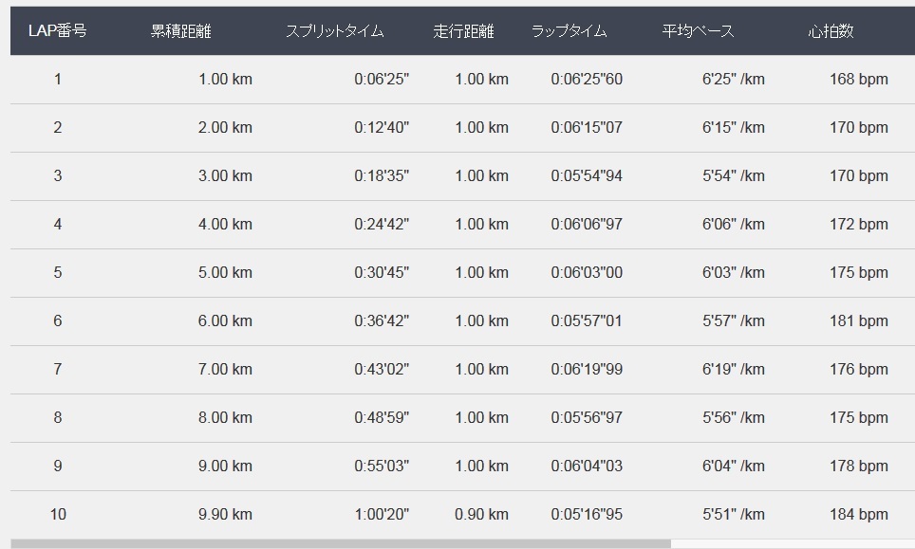Click the 184 bpm heart rate cell
The width and height of the screenshot is (915, 549).
pos(859,514)
